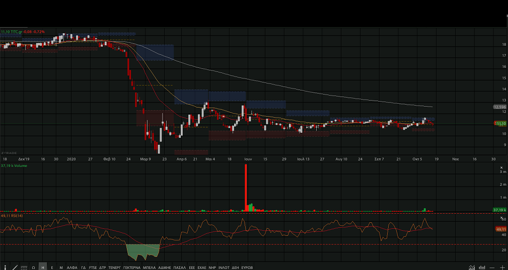Image resolution: width=508 pixels, height=270 pixels.
Task: Select the ΜΠΕΛΑ symbol tab
Action: click(150, 267)
